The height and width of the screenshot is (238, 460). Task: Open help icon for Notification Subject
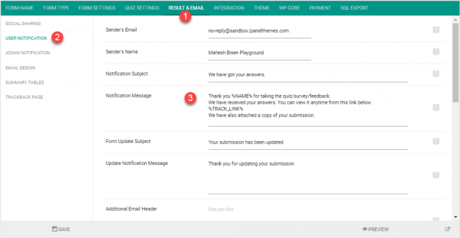click(436, 74)
